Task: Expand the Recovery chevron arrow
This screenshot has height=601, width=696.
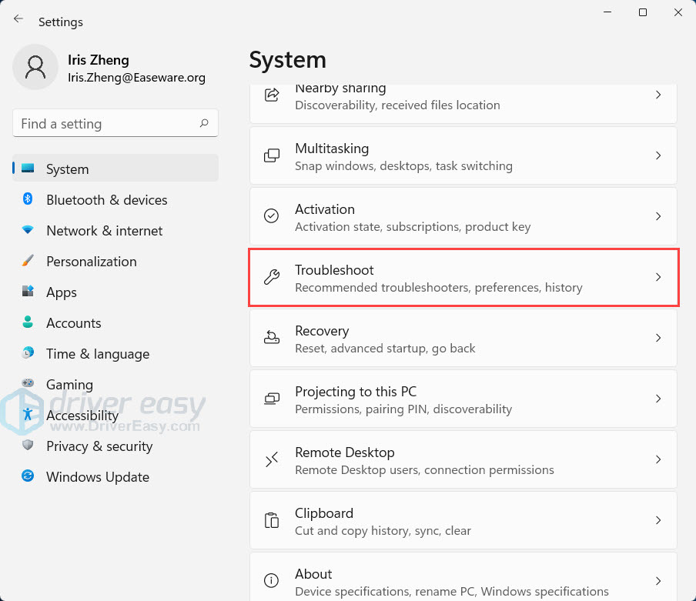Action: pos(658,338)
